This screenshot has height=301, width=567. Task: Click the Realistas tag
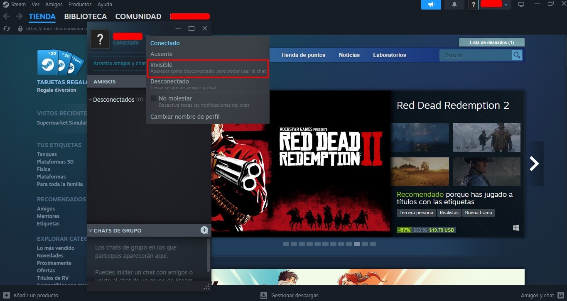(x=449, y=213)
